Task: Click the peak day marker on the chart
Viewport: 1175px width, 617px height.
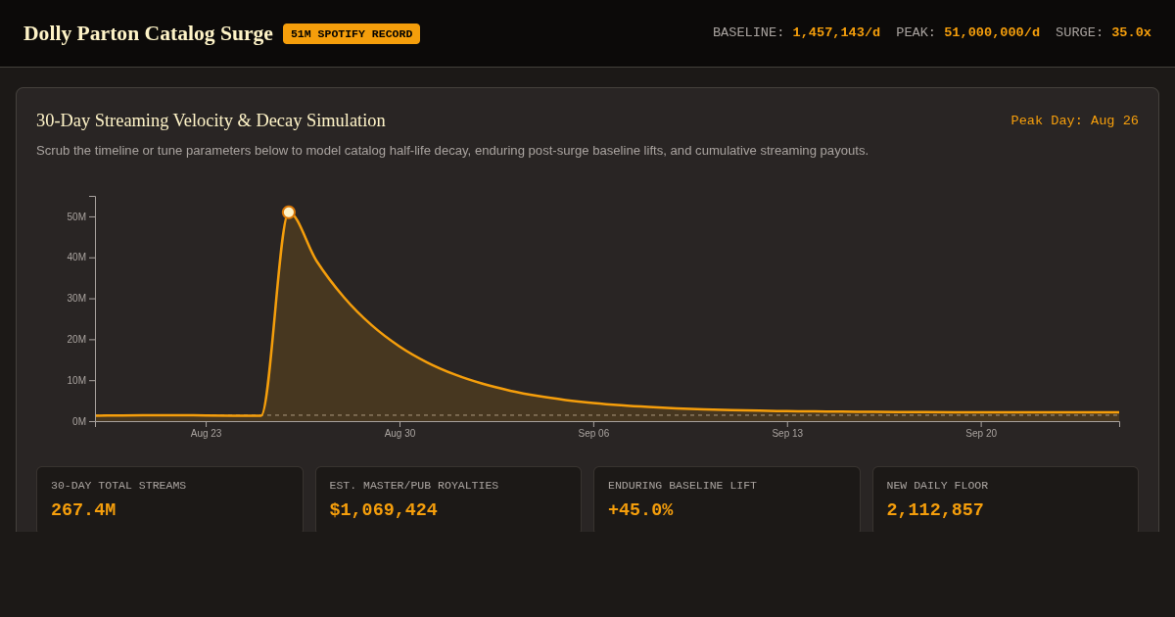Action: coord(289,213)
